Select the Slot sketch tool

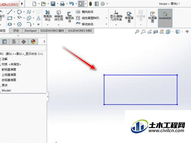10,24
